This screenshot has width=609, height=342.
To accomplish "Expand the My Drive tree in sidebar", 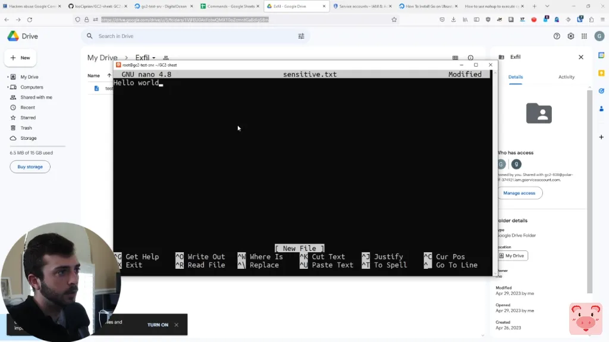I will [8, 77].
